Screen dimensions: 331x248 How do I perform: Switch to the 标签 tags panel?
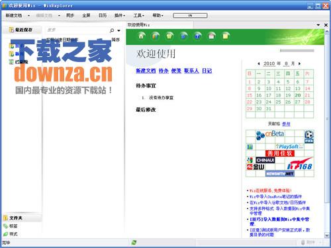click(x=11, y=226)
